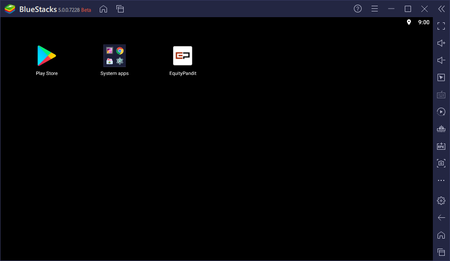This screenshot has width=450, height=261.
Task: Toggle full screen mode in sidebar
Action: coord(441,26)
